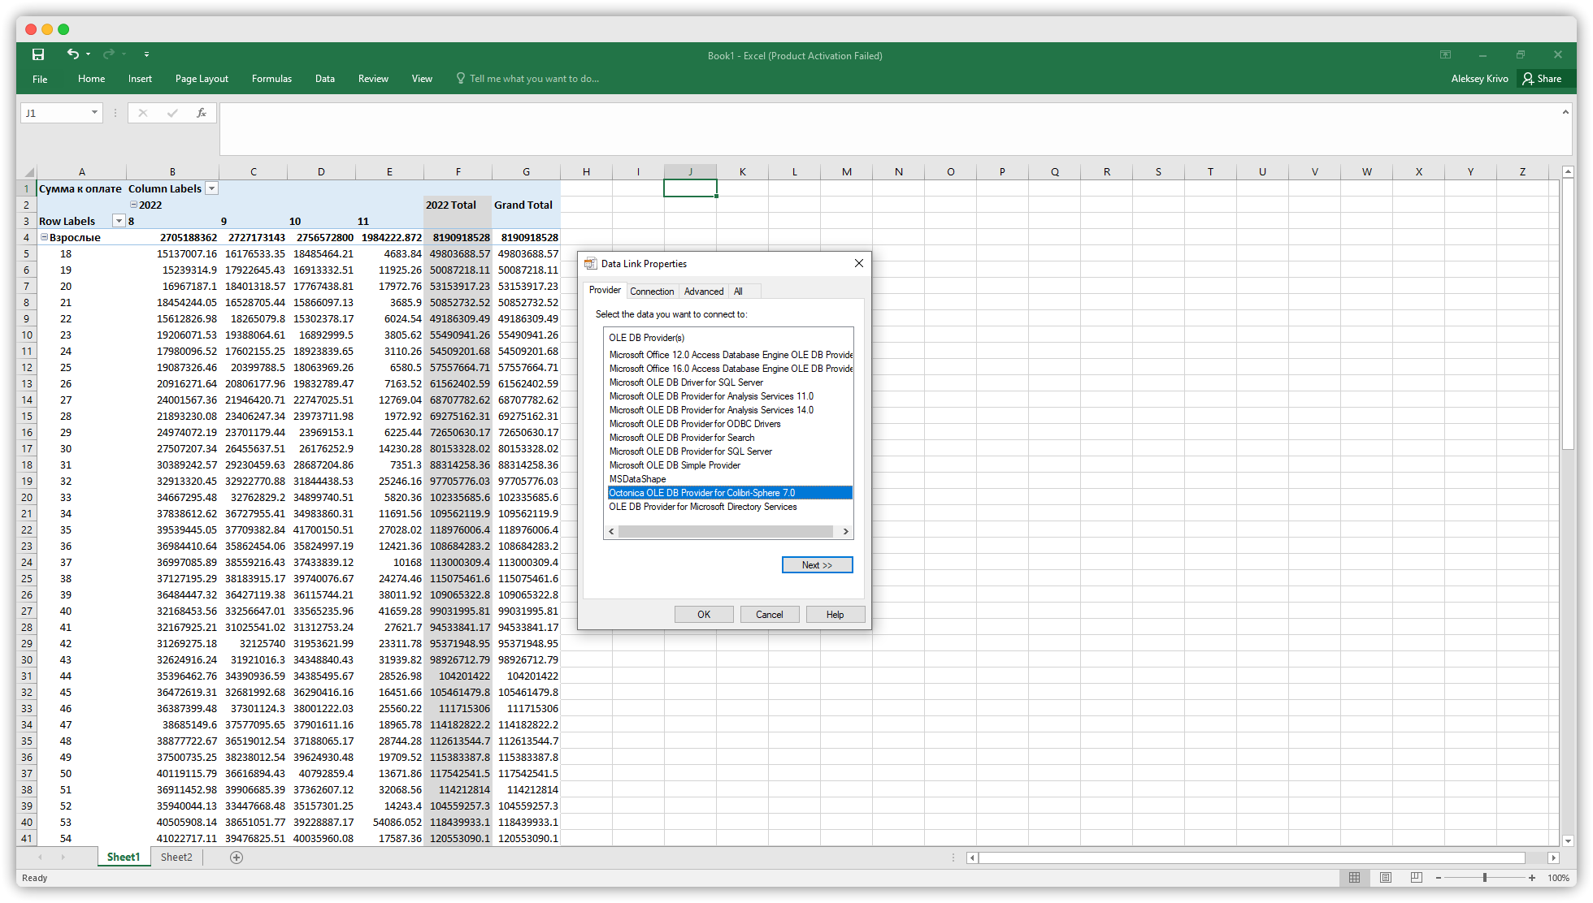This screenshot has width=1593, height=903.
Task: Open the Data ribbon tab
Action: point(325,79)
